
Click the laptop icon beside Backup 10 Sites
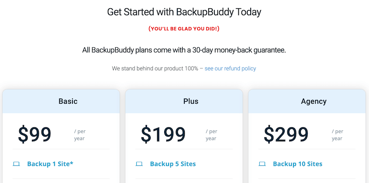point(262,164)
